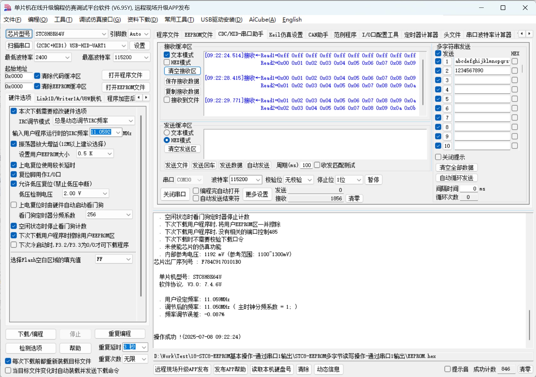Click 读取本机硬盘号 button
Screen dimensions: 536x377
271,369
